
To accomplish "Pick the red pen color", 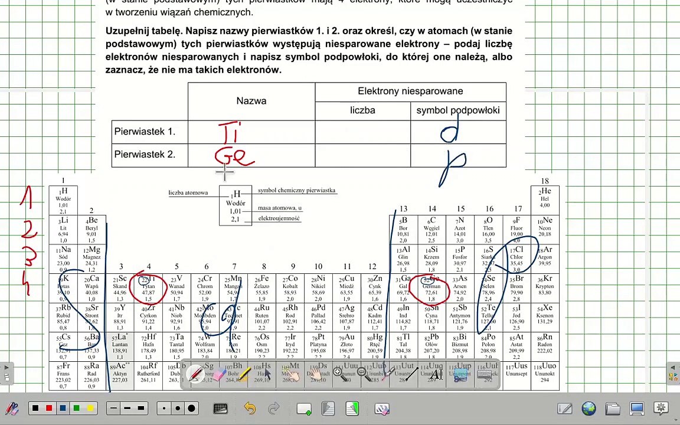I will pyautogui.click(x=49, y=408).
